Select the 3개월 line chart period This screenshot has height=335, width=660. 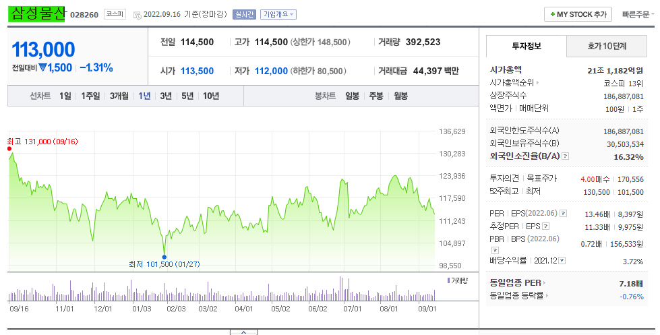click(x=119, y=96)
